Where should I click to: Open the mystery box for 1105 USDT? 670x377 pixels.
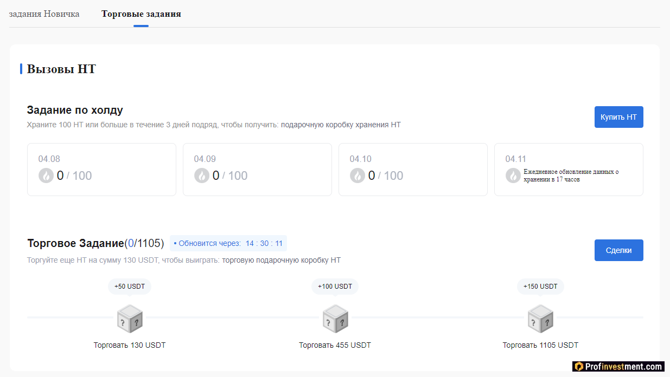[540, 318]
